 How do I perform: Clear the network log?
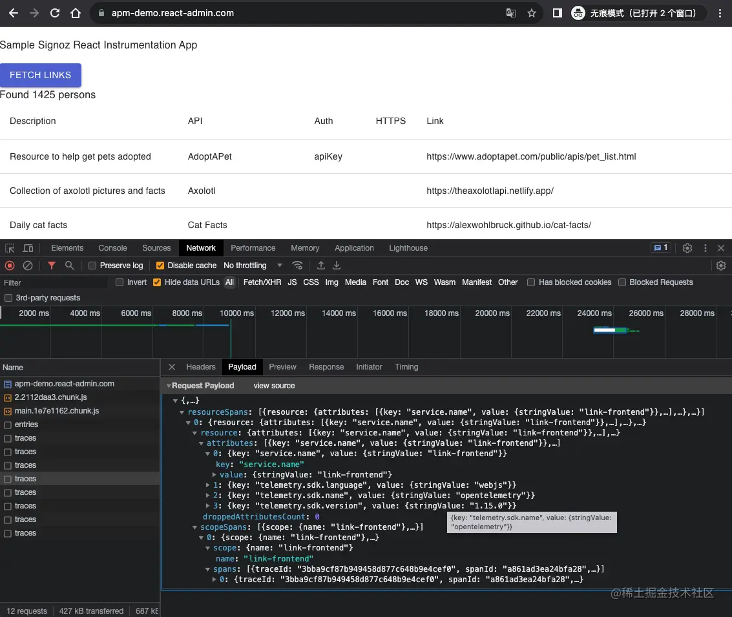pyautogui.click(x=28, y=266)
